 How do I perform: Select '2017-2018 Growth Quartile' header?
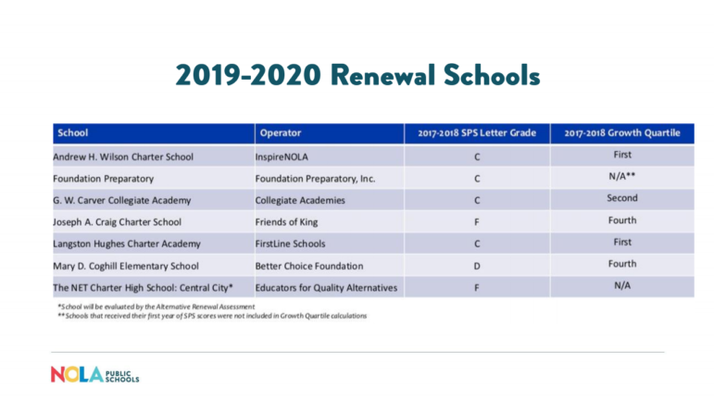coord(622,133)
